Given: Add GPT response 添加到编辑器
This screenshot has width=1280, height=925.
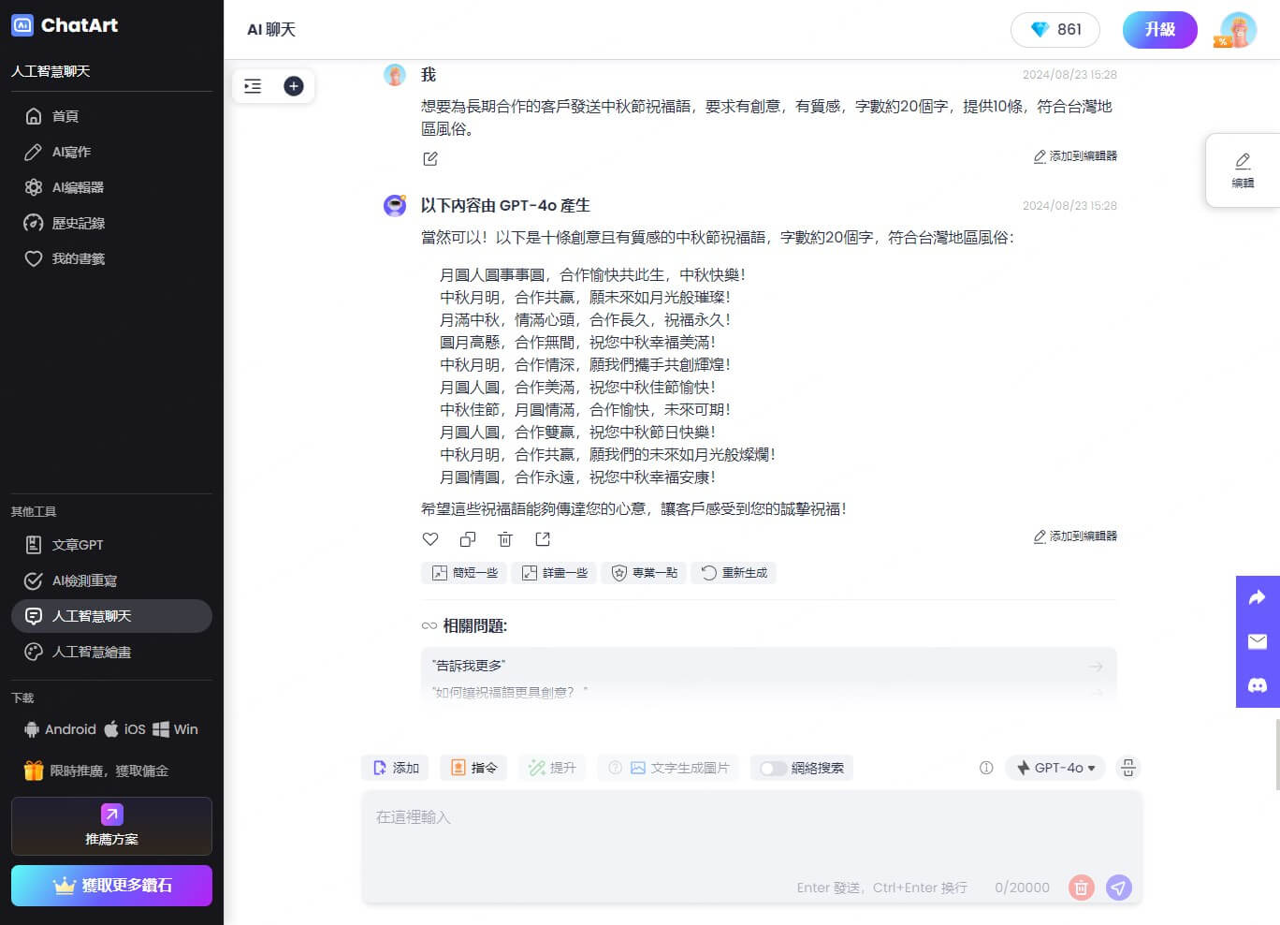Looking at the screenshot, I should pos(1075,536).
